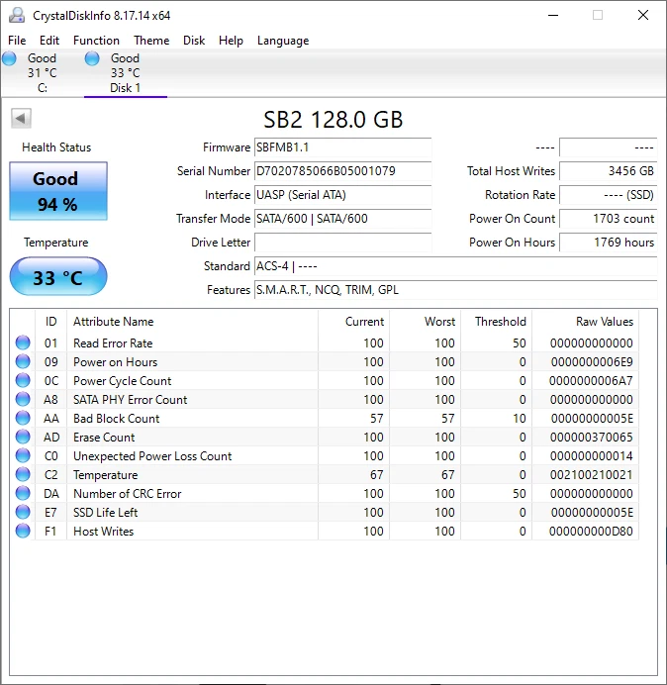Screen dimensions: 667x685
Task: Click the Threshold column header
Action: pos(496,322)
